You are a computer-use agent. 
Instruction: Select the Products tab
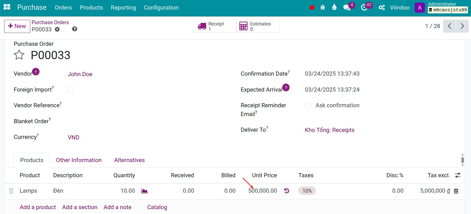coord(32,160)
